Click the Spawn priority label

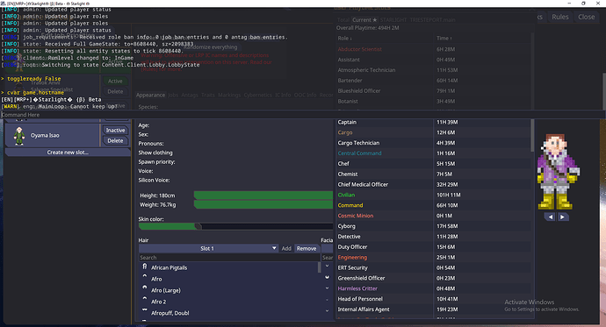[156, 162]
